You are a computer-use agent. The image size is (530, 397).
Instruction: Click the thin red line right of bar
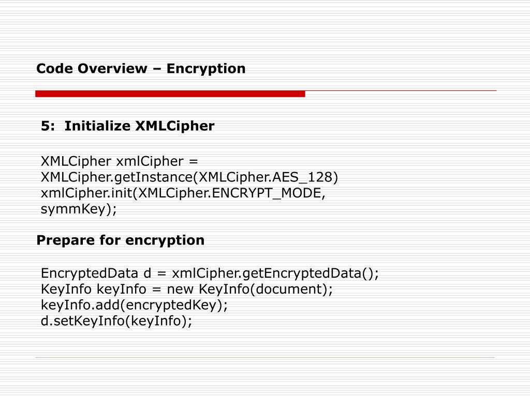click(401, 91)
